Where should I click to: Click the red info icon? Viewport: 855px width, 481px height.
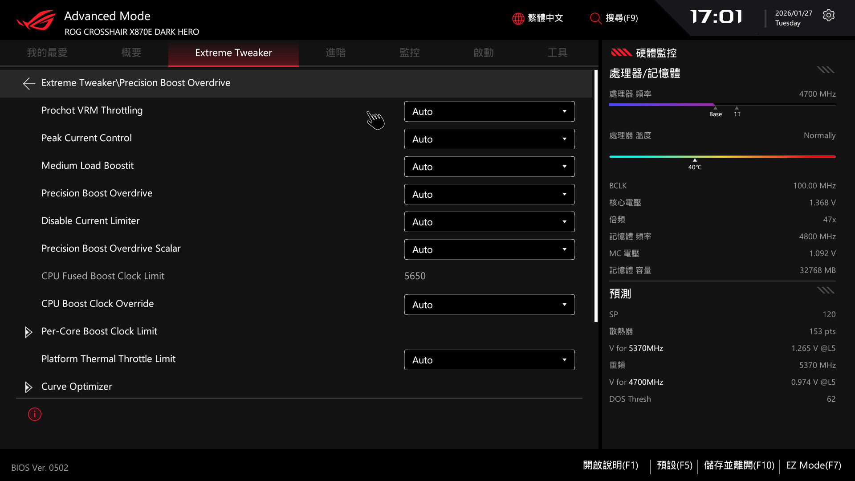[x=35, y=414]
